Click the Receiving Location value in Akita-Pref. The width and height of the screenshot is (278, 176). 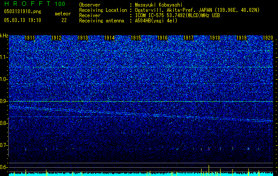[x=197, y=10]
